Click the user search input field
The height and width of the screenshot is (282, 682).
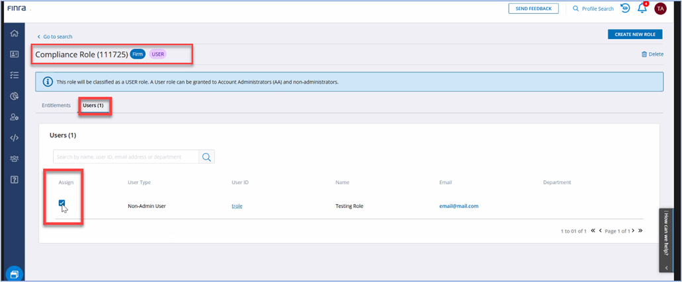[126, 157]
